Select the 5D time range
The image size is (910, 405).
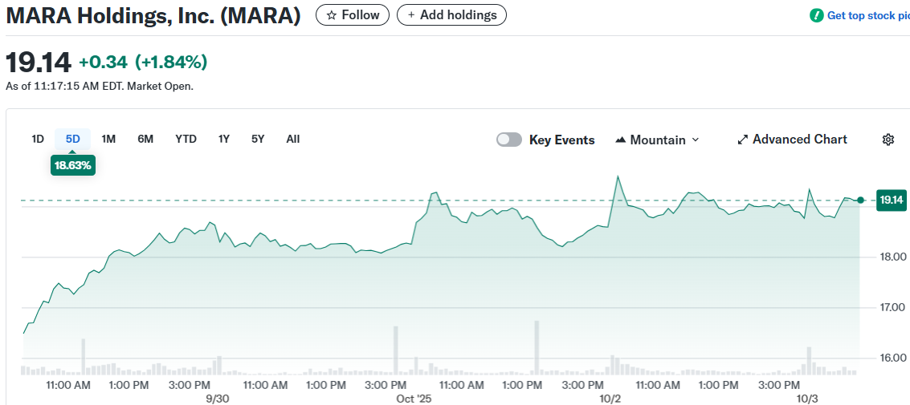tap(73, 139)
